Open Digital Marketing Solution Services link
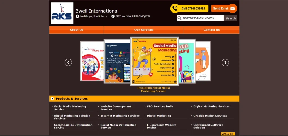Image resolution: width=288 pixels, height=136 pixels. 72,117
